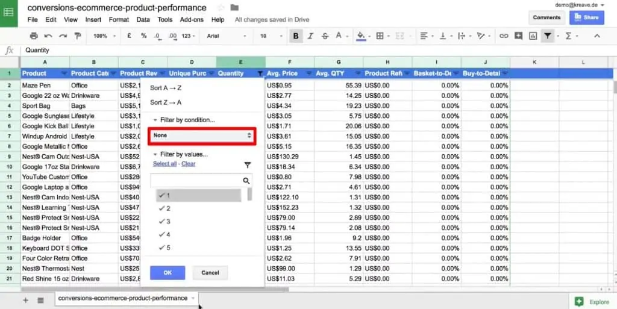Screen dimensions: 617x309
Task: Open the Avg. Price column filter arrow
Action: tap(309, 73)
